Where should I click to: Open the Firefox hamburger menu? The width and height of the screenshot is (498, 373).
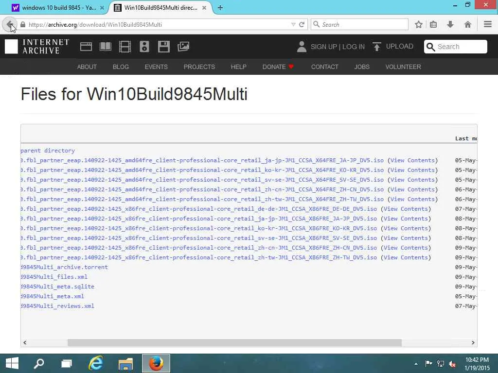(x=488, y=24)
